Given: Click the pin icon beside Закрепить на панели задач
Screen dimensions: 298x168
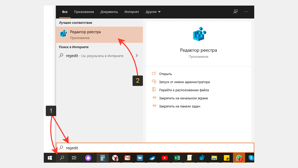Looking at the screenshot, I should (x=154, y=106).
